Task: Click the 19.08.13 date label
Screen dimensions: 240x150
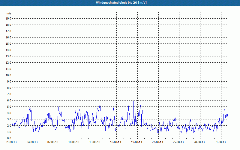Action: (x=136, y=142)
